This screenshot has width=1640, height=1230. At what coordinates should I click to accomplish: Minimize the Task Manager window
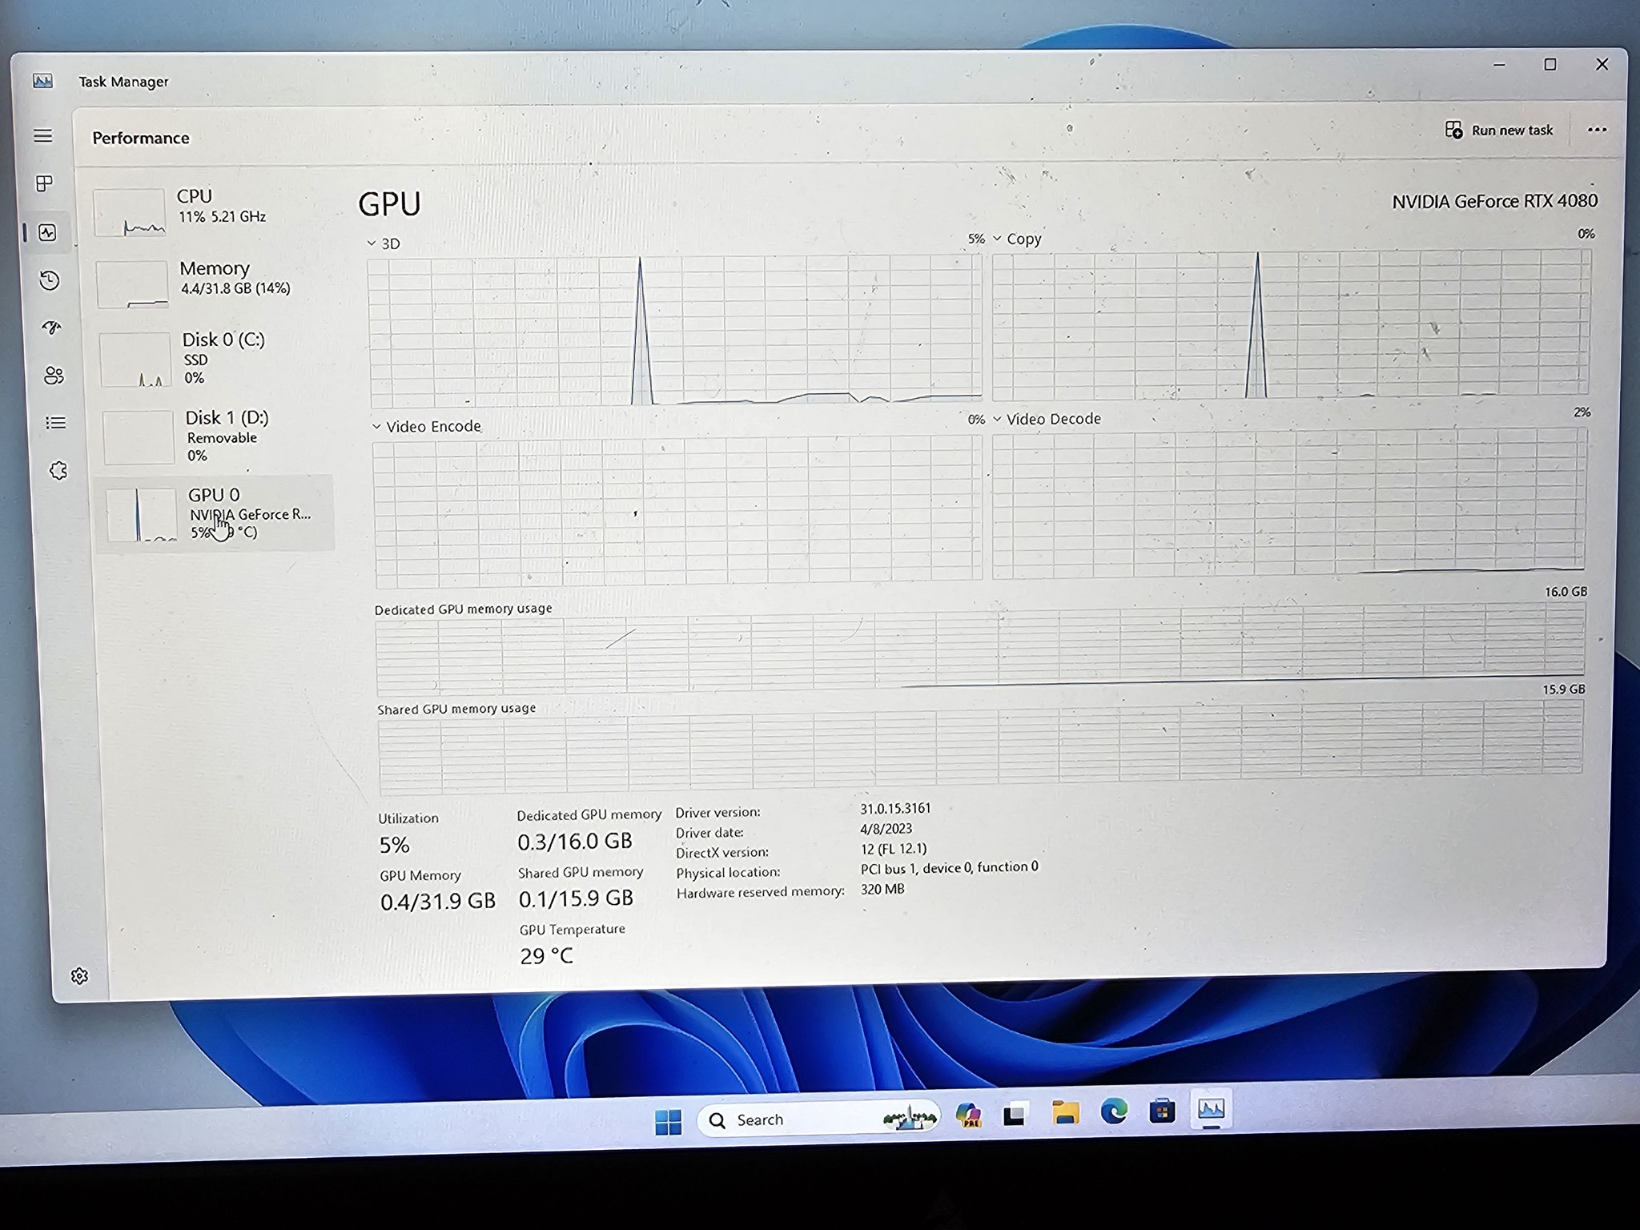tap(1499, 65)
